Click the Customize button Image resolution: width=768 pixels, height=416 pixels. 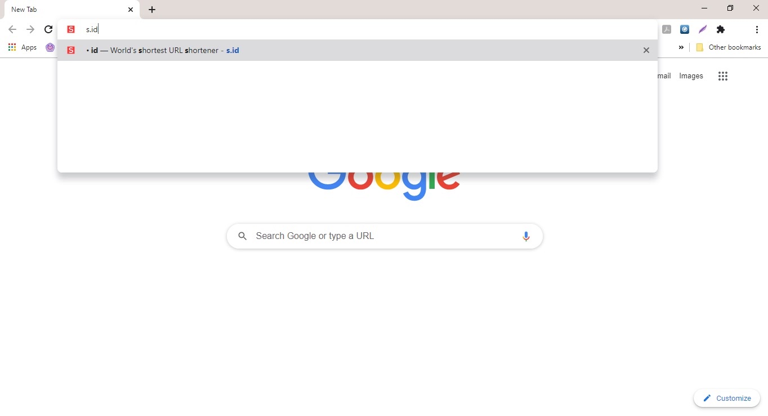point(727,398)
